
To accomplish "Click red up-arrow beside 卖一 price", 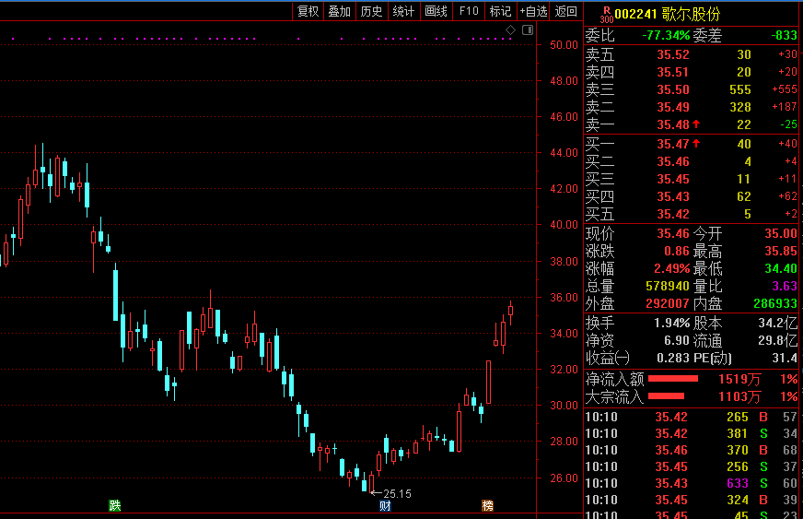I will (x=697, y=124).
